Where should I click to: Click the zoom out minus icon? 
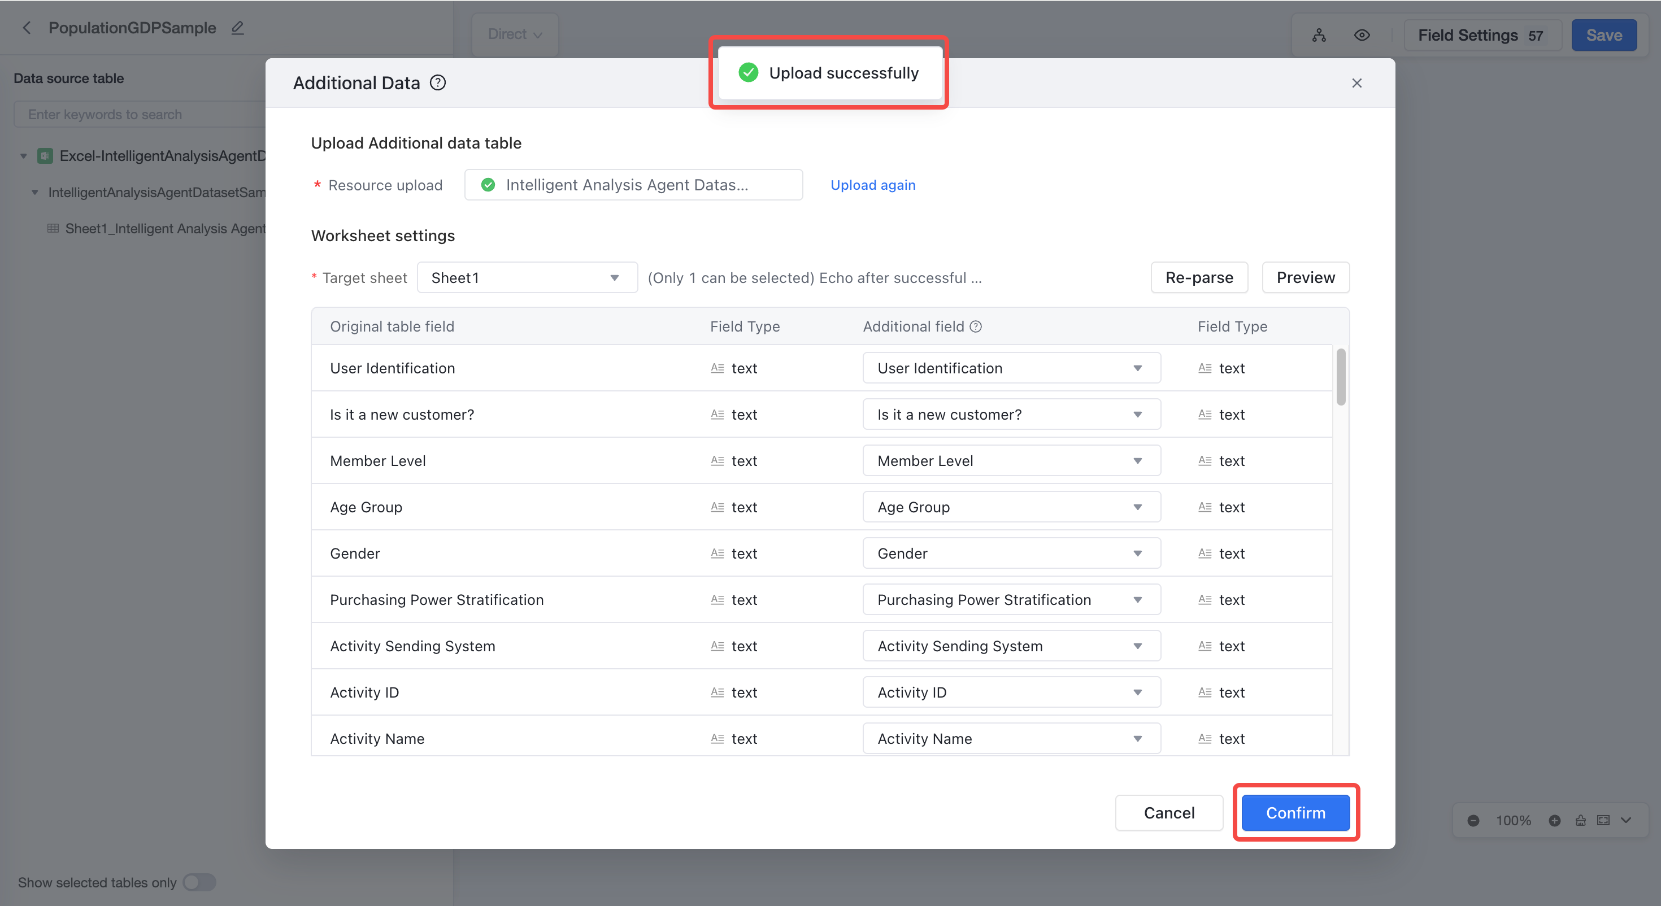click(x=1473, y=820)
